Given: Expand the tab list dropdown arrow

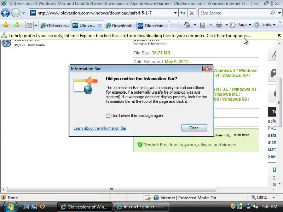Looking at the screenshot, I should [36, 25].
